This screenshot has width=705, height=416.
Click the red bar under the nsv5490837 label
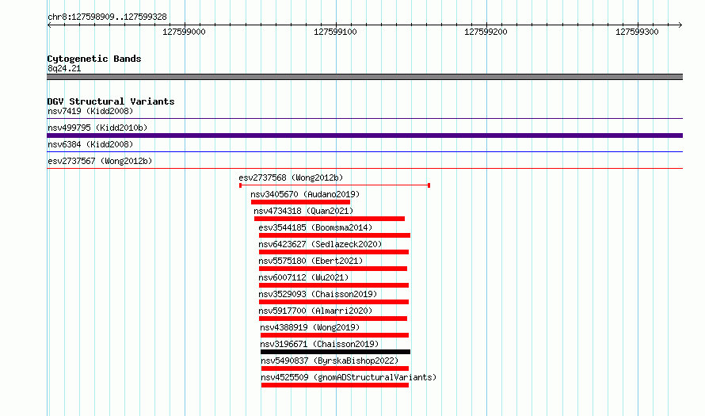335,368
